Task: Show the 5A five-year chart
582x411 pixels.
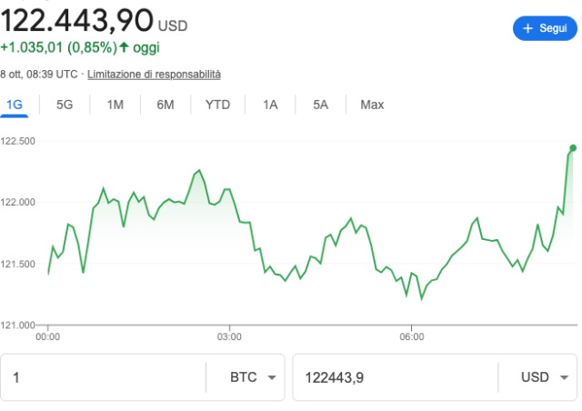Action: pos(320,105)
